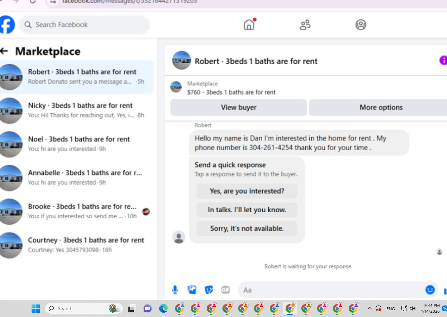Screen dimensions: 447x317
Task: Click the More options button
Action: point(378,107)
